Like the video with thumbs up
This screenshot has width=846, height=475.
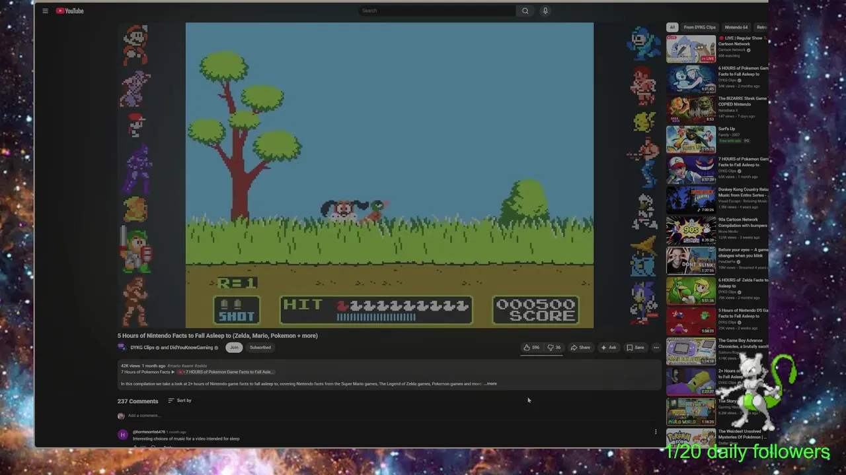coord(531,348)
